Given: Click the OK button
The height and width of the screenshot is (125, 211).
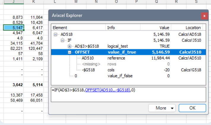Looking at the screenshot, I should [x=192, y=108].
